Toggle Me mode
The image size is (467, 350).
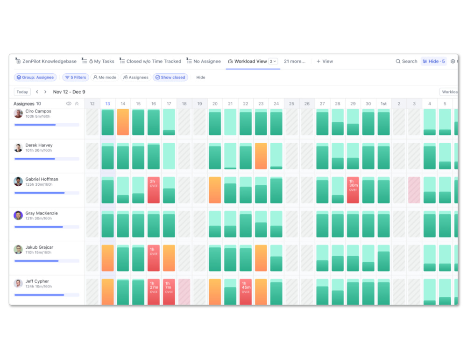tap(105, 77)
